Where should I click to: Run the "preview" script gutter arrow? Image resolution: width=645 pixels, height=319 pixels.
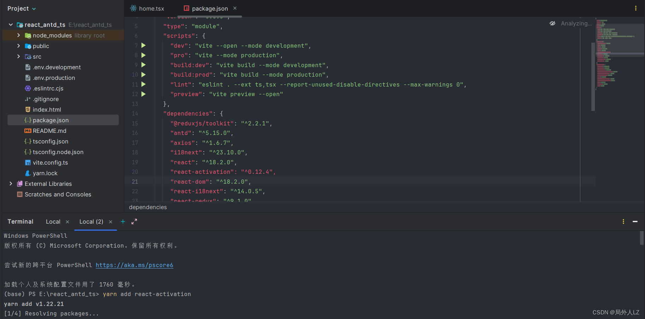point(143,94)
